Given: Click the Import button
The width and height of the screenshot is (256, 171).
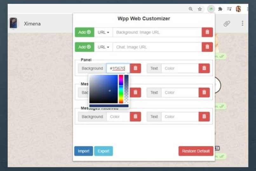Looking at the screenshot, I should click(x=84, y=151).
